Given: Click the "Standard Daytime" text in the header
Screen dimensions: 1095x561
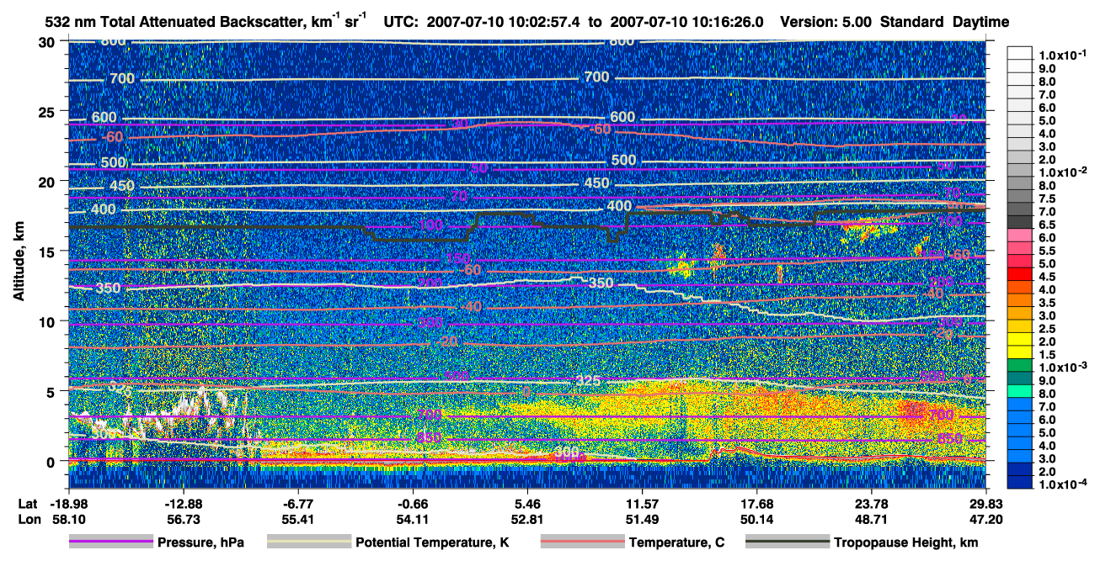Looking at the screenshot, I should (945, 21).
